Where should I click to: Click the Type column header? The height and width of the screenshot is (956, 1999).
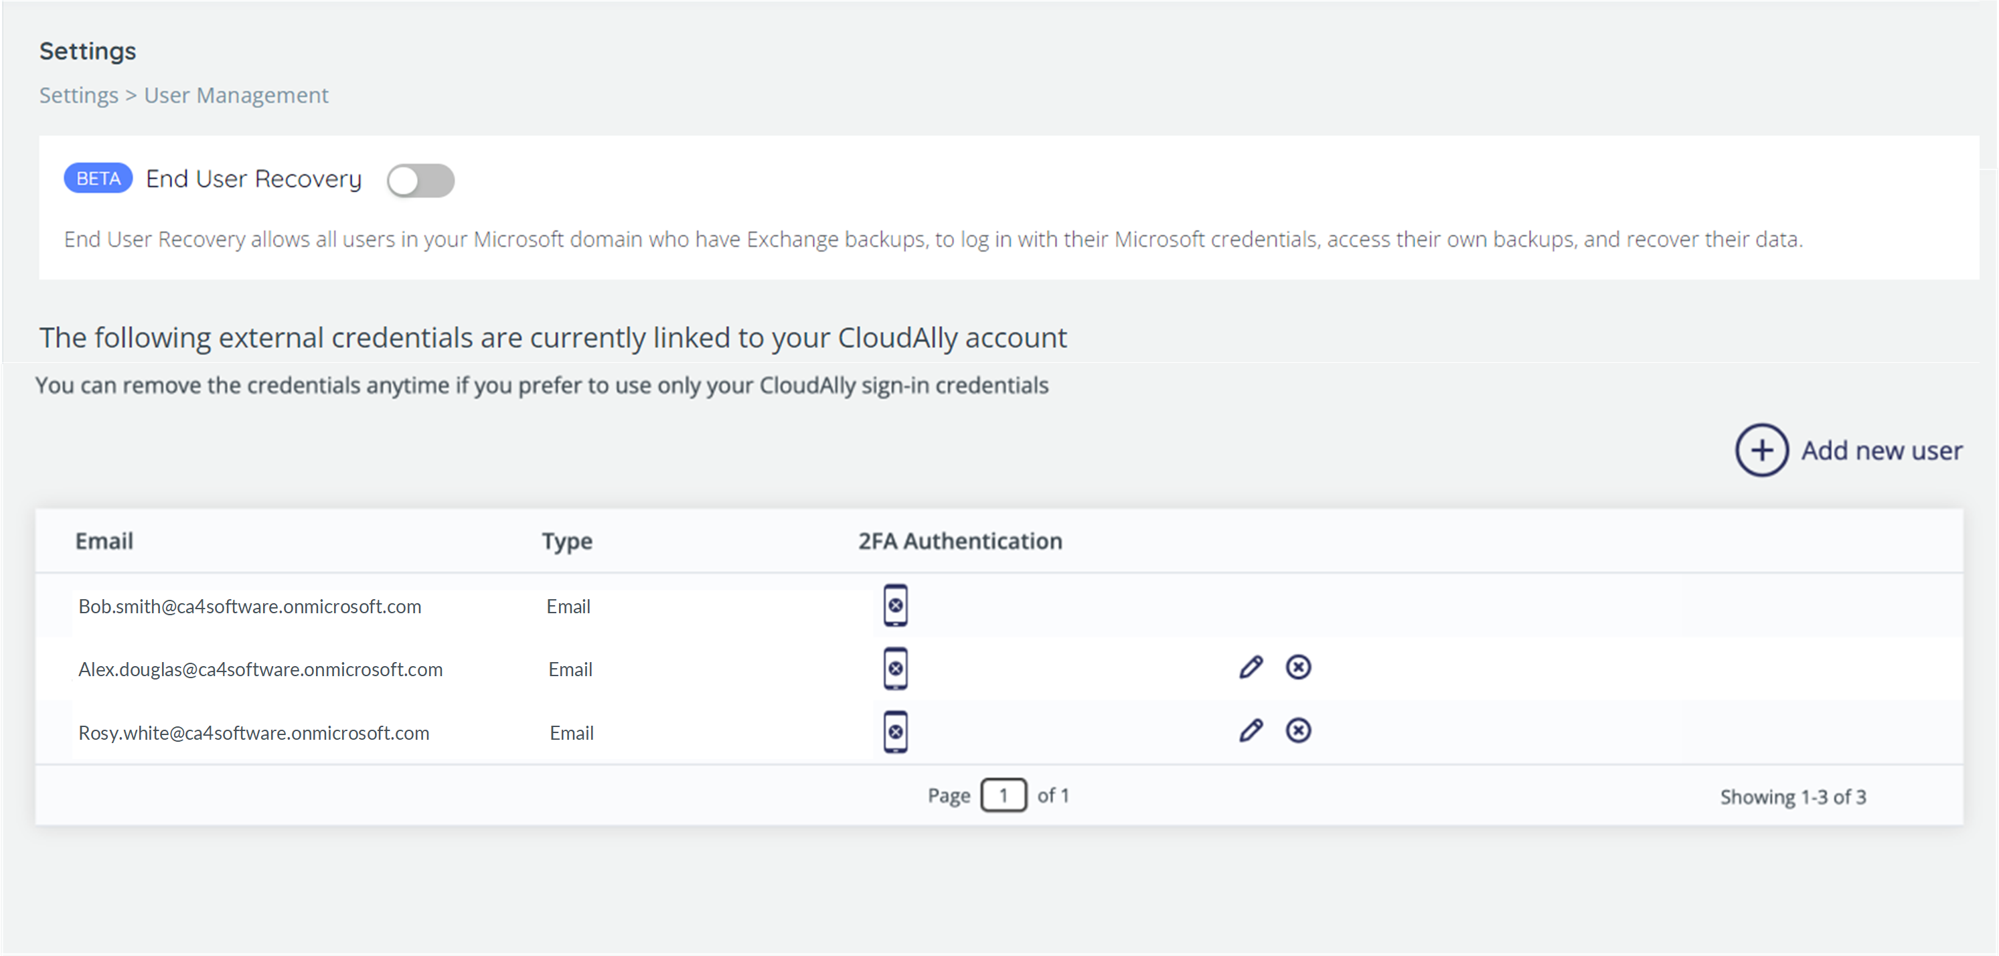(x=566, y=540)
